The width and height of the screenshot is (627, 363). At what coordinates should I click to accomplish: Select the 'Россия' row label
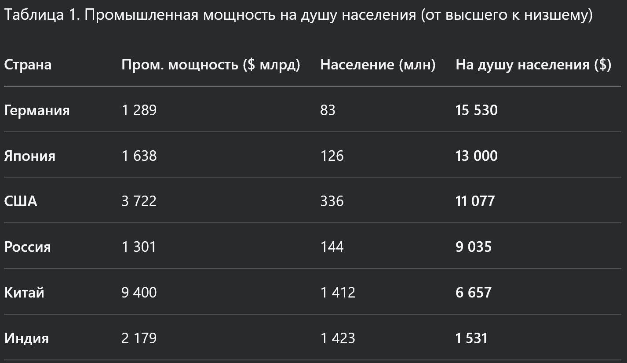tap(27, 247)
